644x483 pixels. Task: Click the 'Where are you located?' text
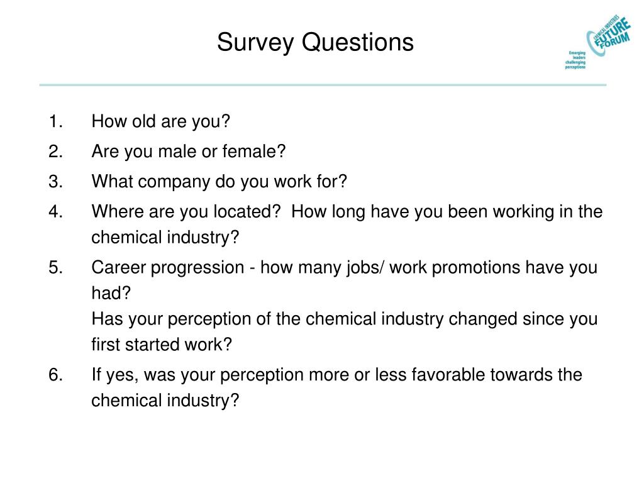tap(186, 212)
